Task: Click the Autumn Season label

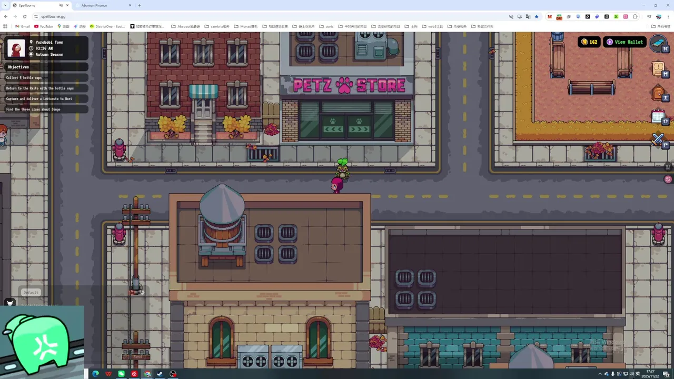Action: (x=49, y=54)
